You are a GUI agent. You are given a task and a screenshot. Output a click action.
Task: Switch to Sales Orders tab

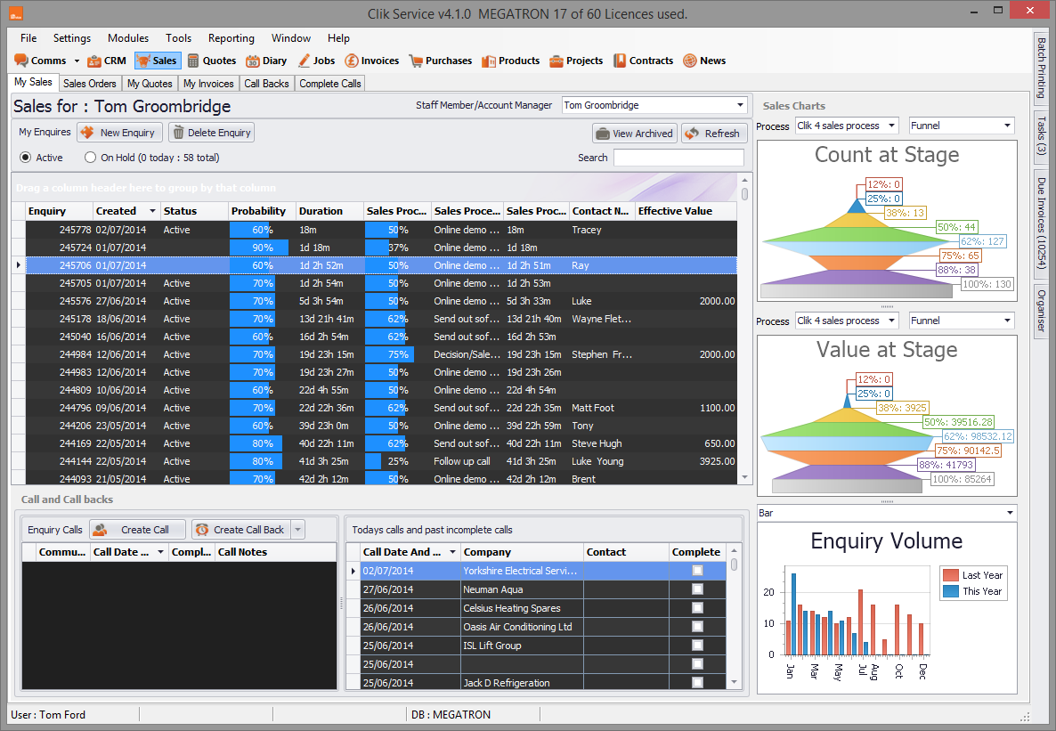[90, 84]
